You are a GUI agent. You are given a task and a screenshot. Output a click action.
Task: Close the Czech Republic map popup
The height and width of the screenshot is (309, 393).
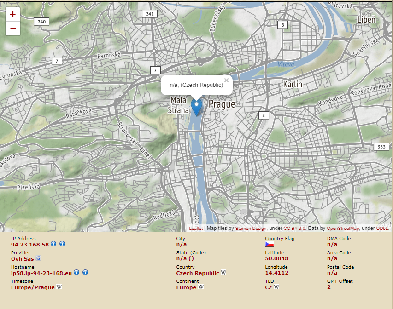(x=226, y=80)
